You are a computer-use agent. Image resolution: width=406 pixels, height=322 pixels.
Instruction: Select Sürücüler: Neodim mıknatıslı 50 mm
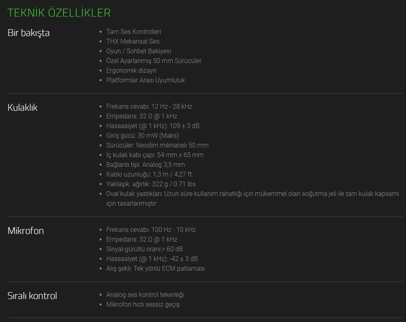(x=157, y=145)
